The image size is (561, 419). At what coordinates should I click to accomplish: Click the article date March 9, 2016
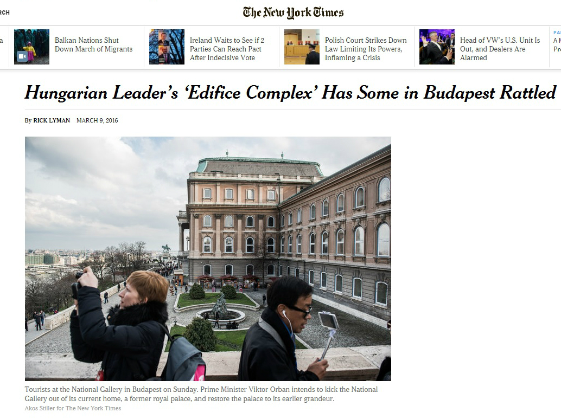pos(97,120)
